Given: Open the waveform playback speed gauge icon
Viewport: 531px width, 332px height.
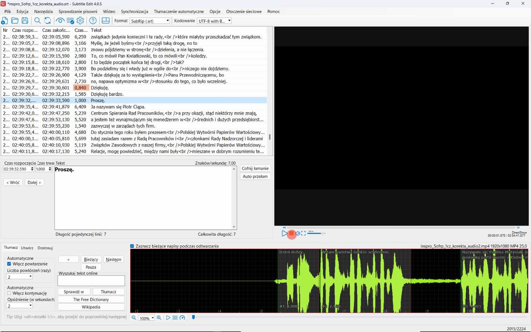Looking at the screenshot, I should point(182,318).
